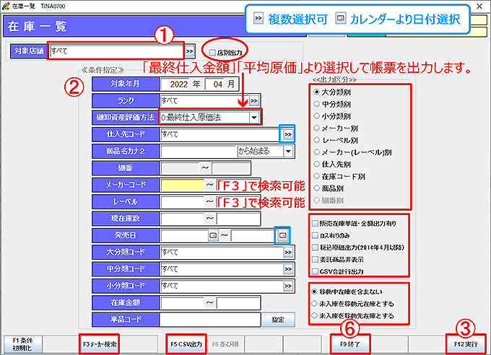Click the 中分類コード text field
This screenshot has width=491, height=355.
pos(222,269)
